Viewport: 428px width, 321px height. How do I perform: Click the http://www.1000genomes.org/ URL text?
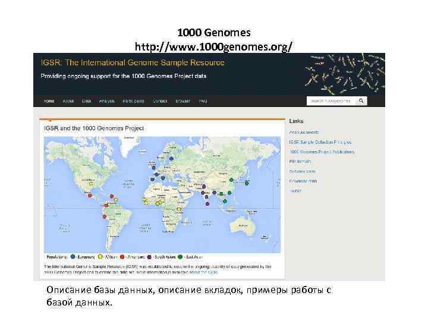(x=214, y=47)
